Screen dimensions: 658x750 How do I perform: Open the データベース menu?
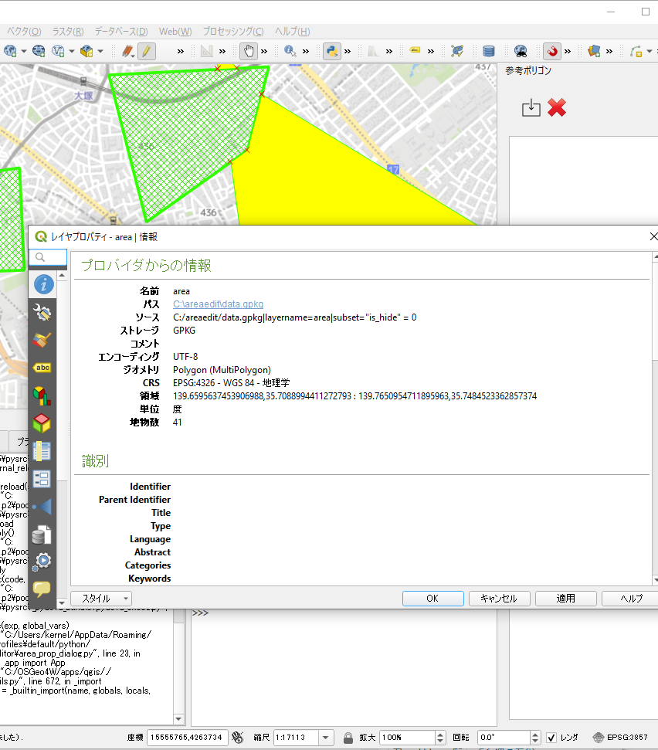tap(120, 32)
